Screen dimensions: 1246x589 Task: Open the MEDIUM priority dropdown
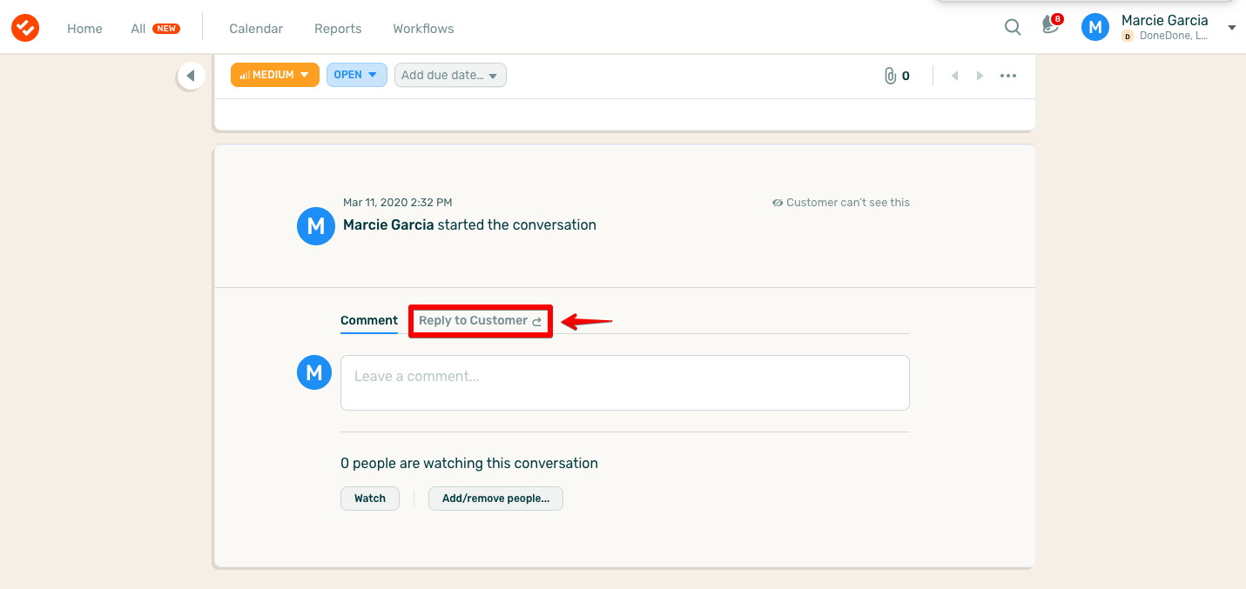275,75
